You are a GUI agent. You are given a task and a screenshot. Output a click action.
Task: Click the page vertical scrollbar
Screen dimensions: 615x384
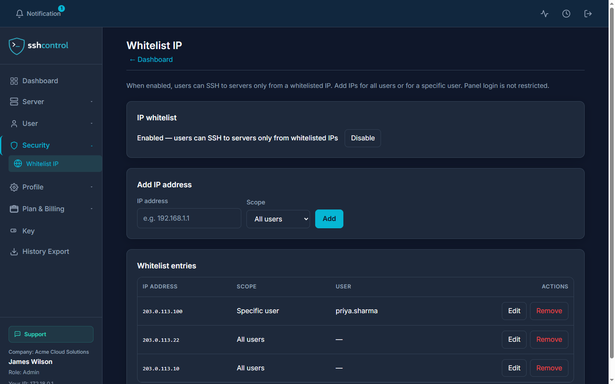click(x=612, y=183)
